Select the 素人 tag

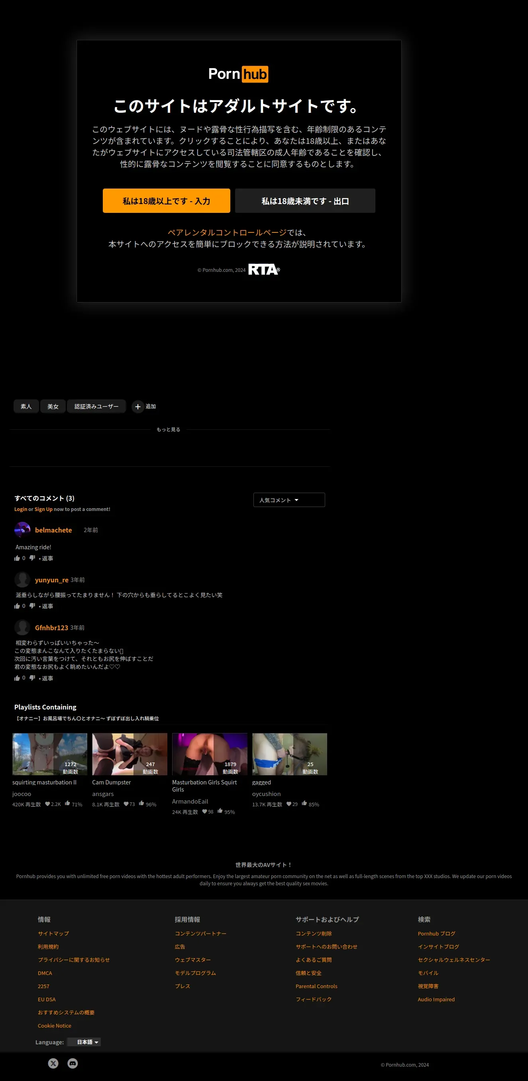(26, 406)
